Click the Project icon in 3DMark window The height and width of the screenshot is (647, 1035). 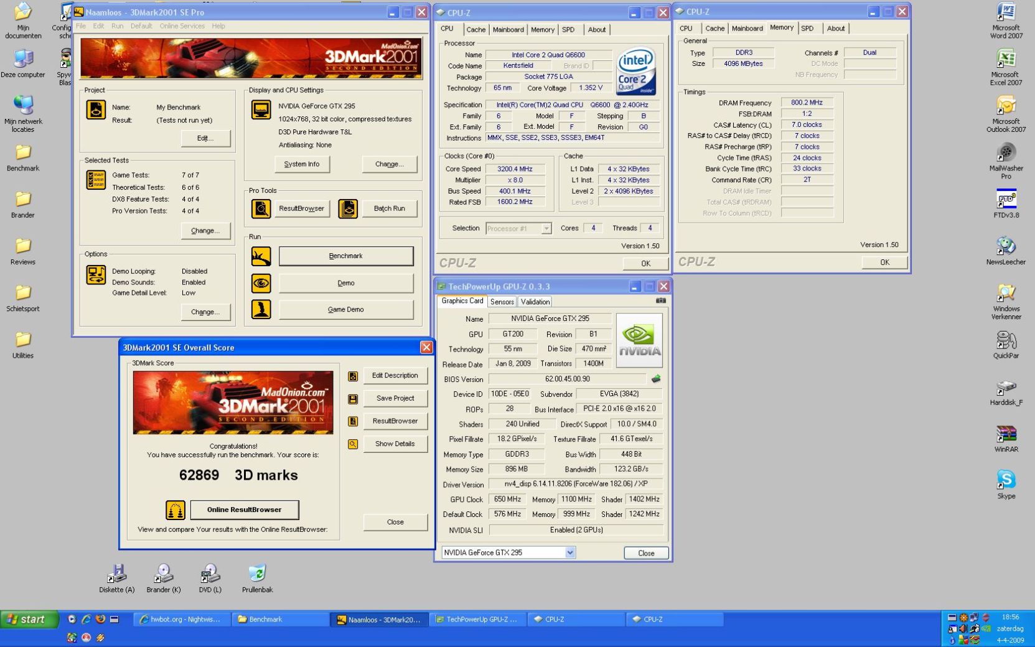(x=96, y=109)
